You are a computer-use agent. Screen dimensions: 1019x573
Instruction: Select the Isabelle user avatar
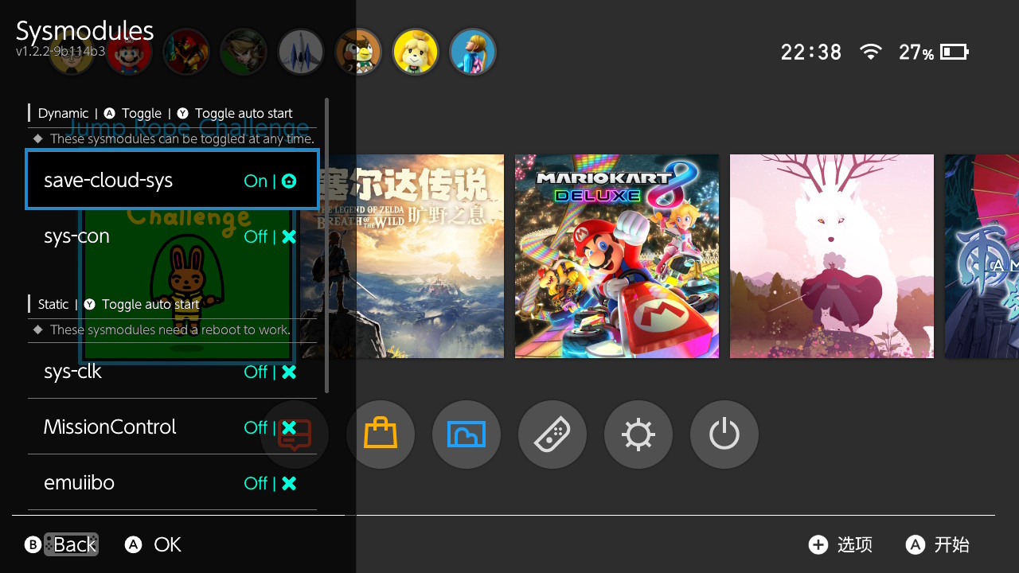pyautogui.click(x=416, y=53)
